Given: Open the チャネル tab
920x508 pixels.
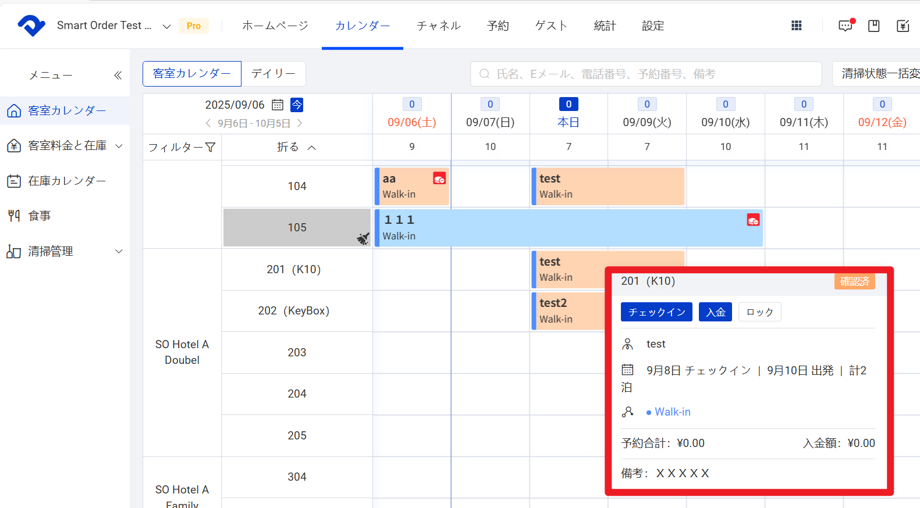Looking at the screenshot, I should click(438, 26).
